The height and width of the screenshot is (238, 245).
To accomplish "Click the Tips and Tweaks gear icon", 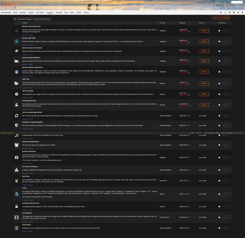I will 17,94.
